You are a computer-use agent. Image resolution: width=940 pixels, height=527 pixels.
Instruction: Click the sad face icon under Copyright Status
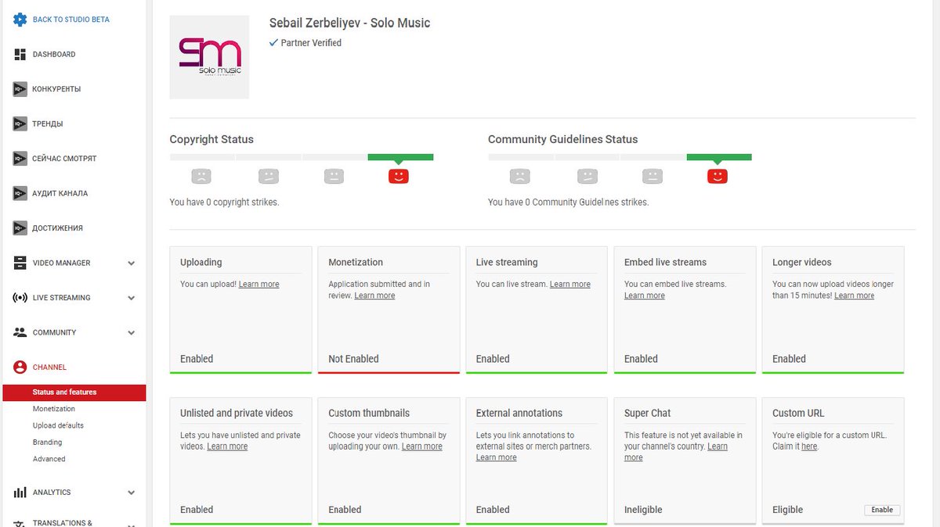pyautogui.click(x=201, y=176)
